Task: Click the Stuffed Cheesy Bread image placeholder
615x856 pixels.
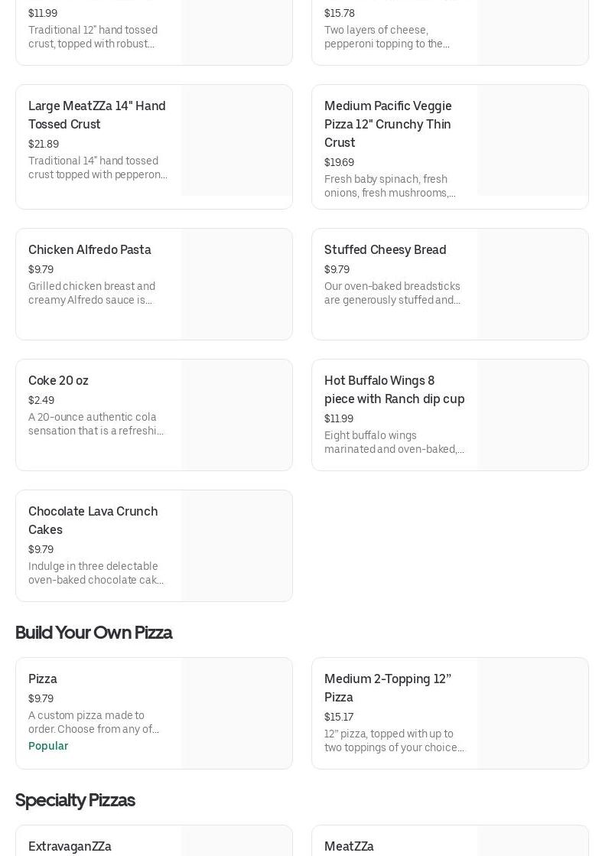Action: (x=532, y=285)
